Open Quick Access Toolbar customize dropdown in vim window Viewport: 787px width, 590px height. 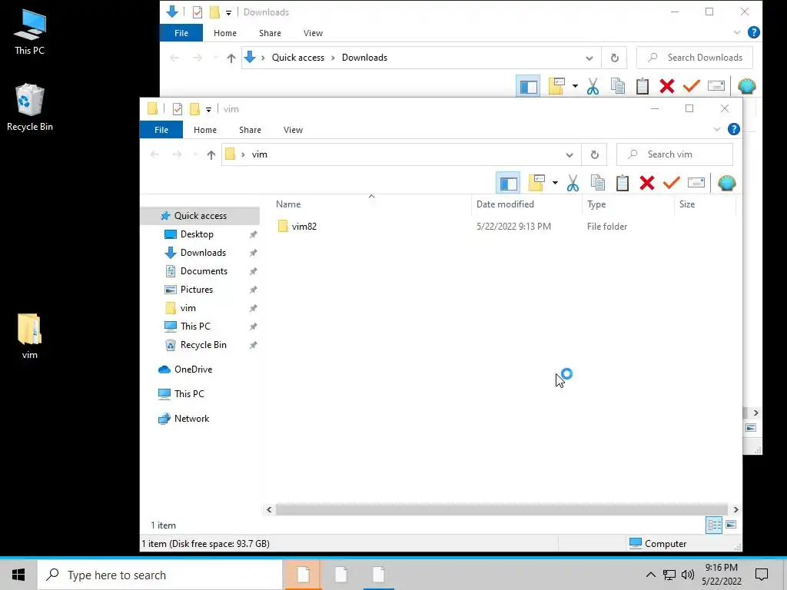(208, 109)
